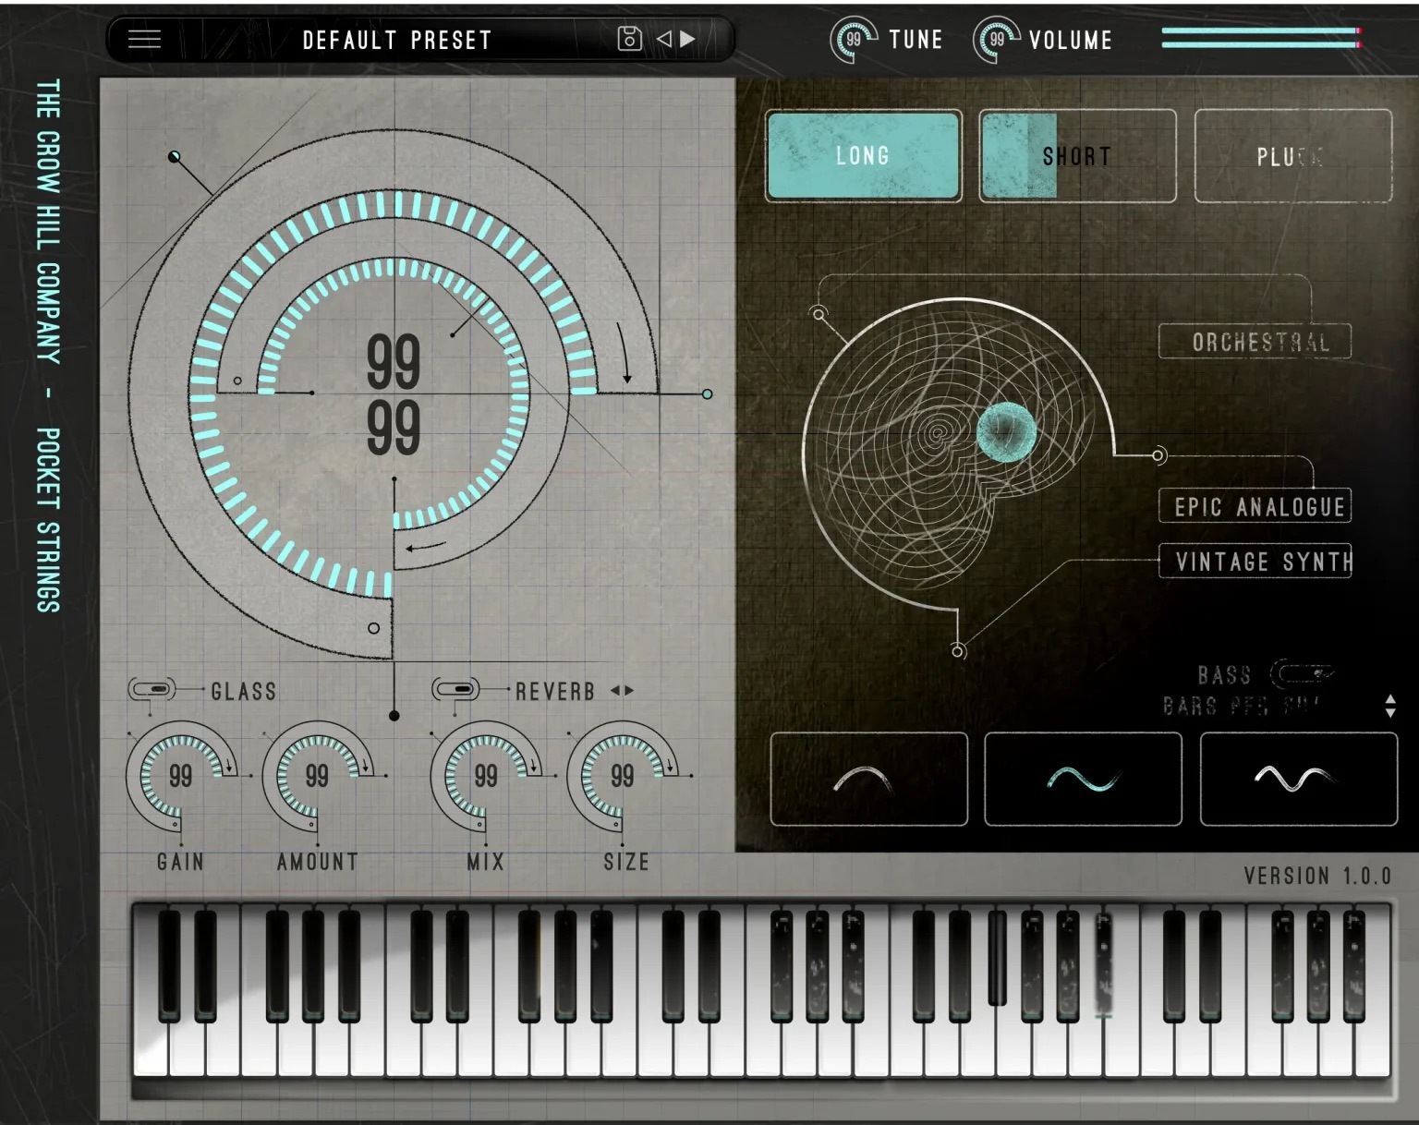Open the hamburger menu beside the preset name

click(x=144, y=40)
